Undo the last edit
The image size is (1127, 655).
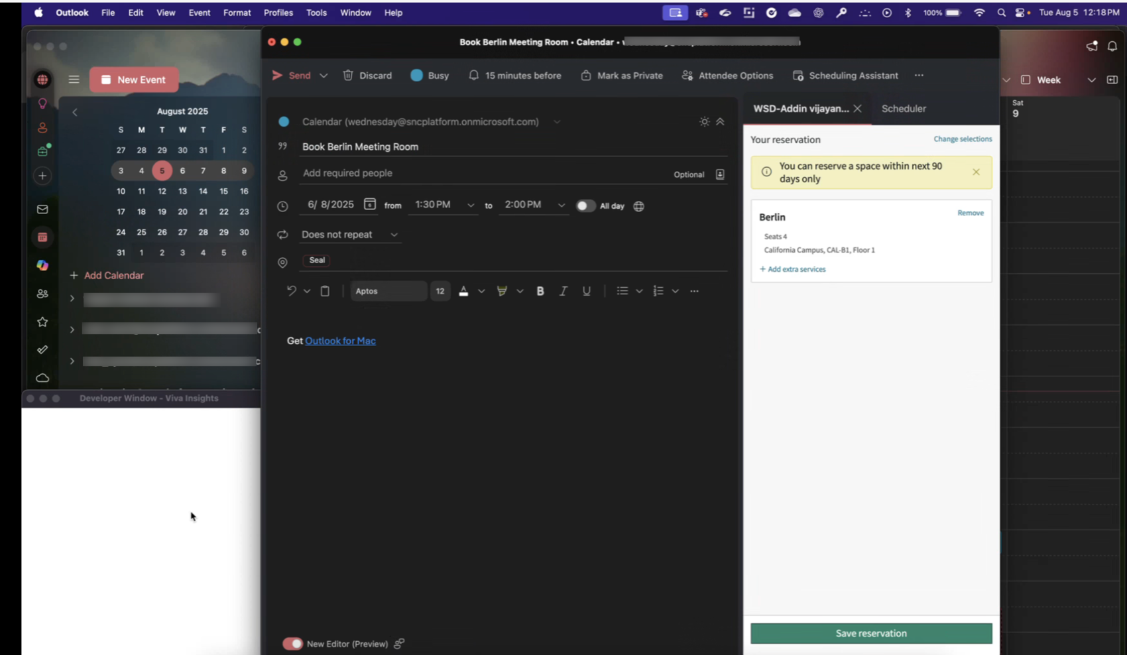291,291
